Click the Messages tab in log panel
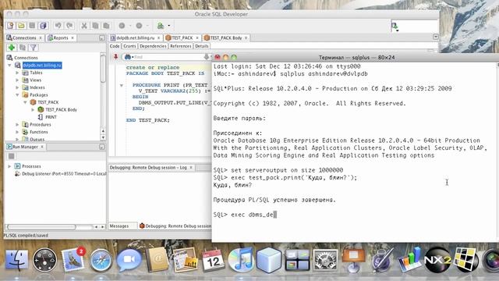 [x=119, y=226]
